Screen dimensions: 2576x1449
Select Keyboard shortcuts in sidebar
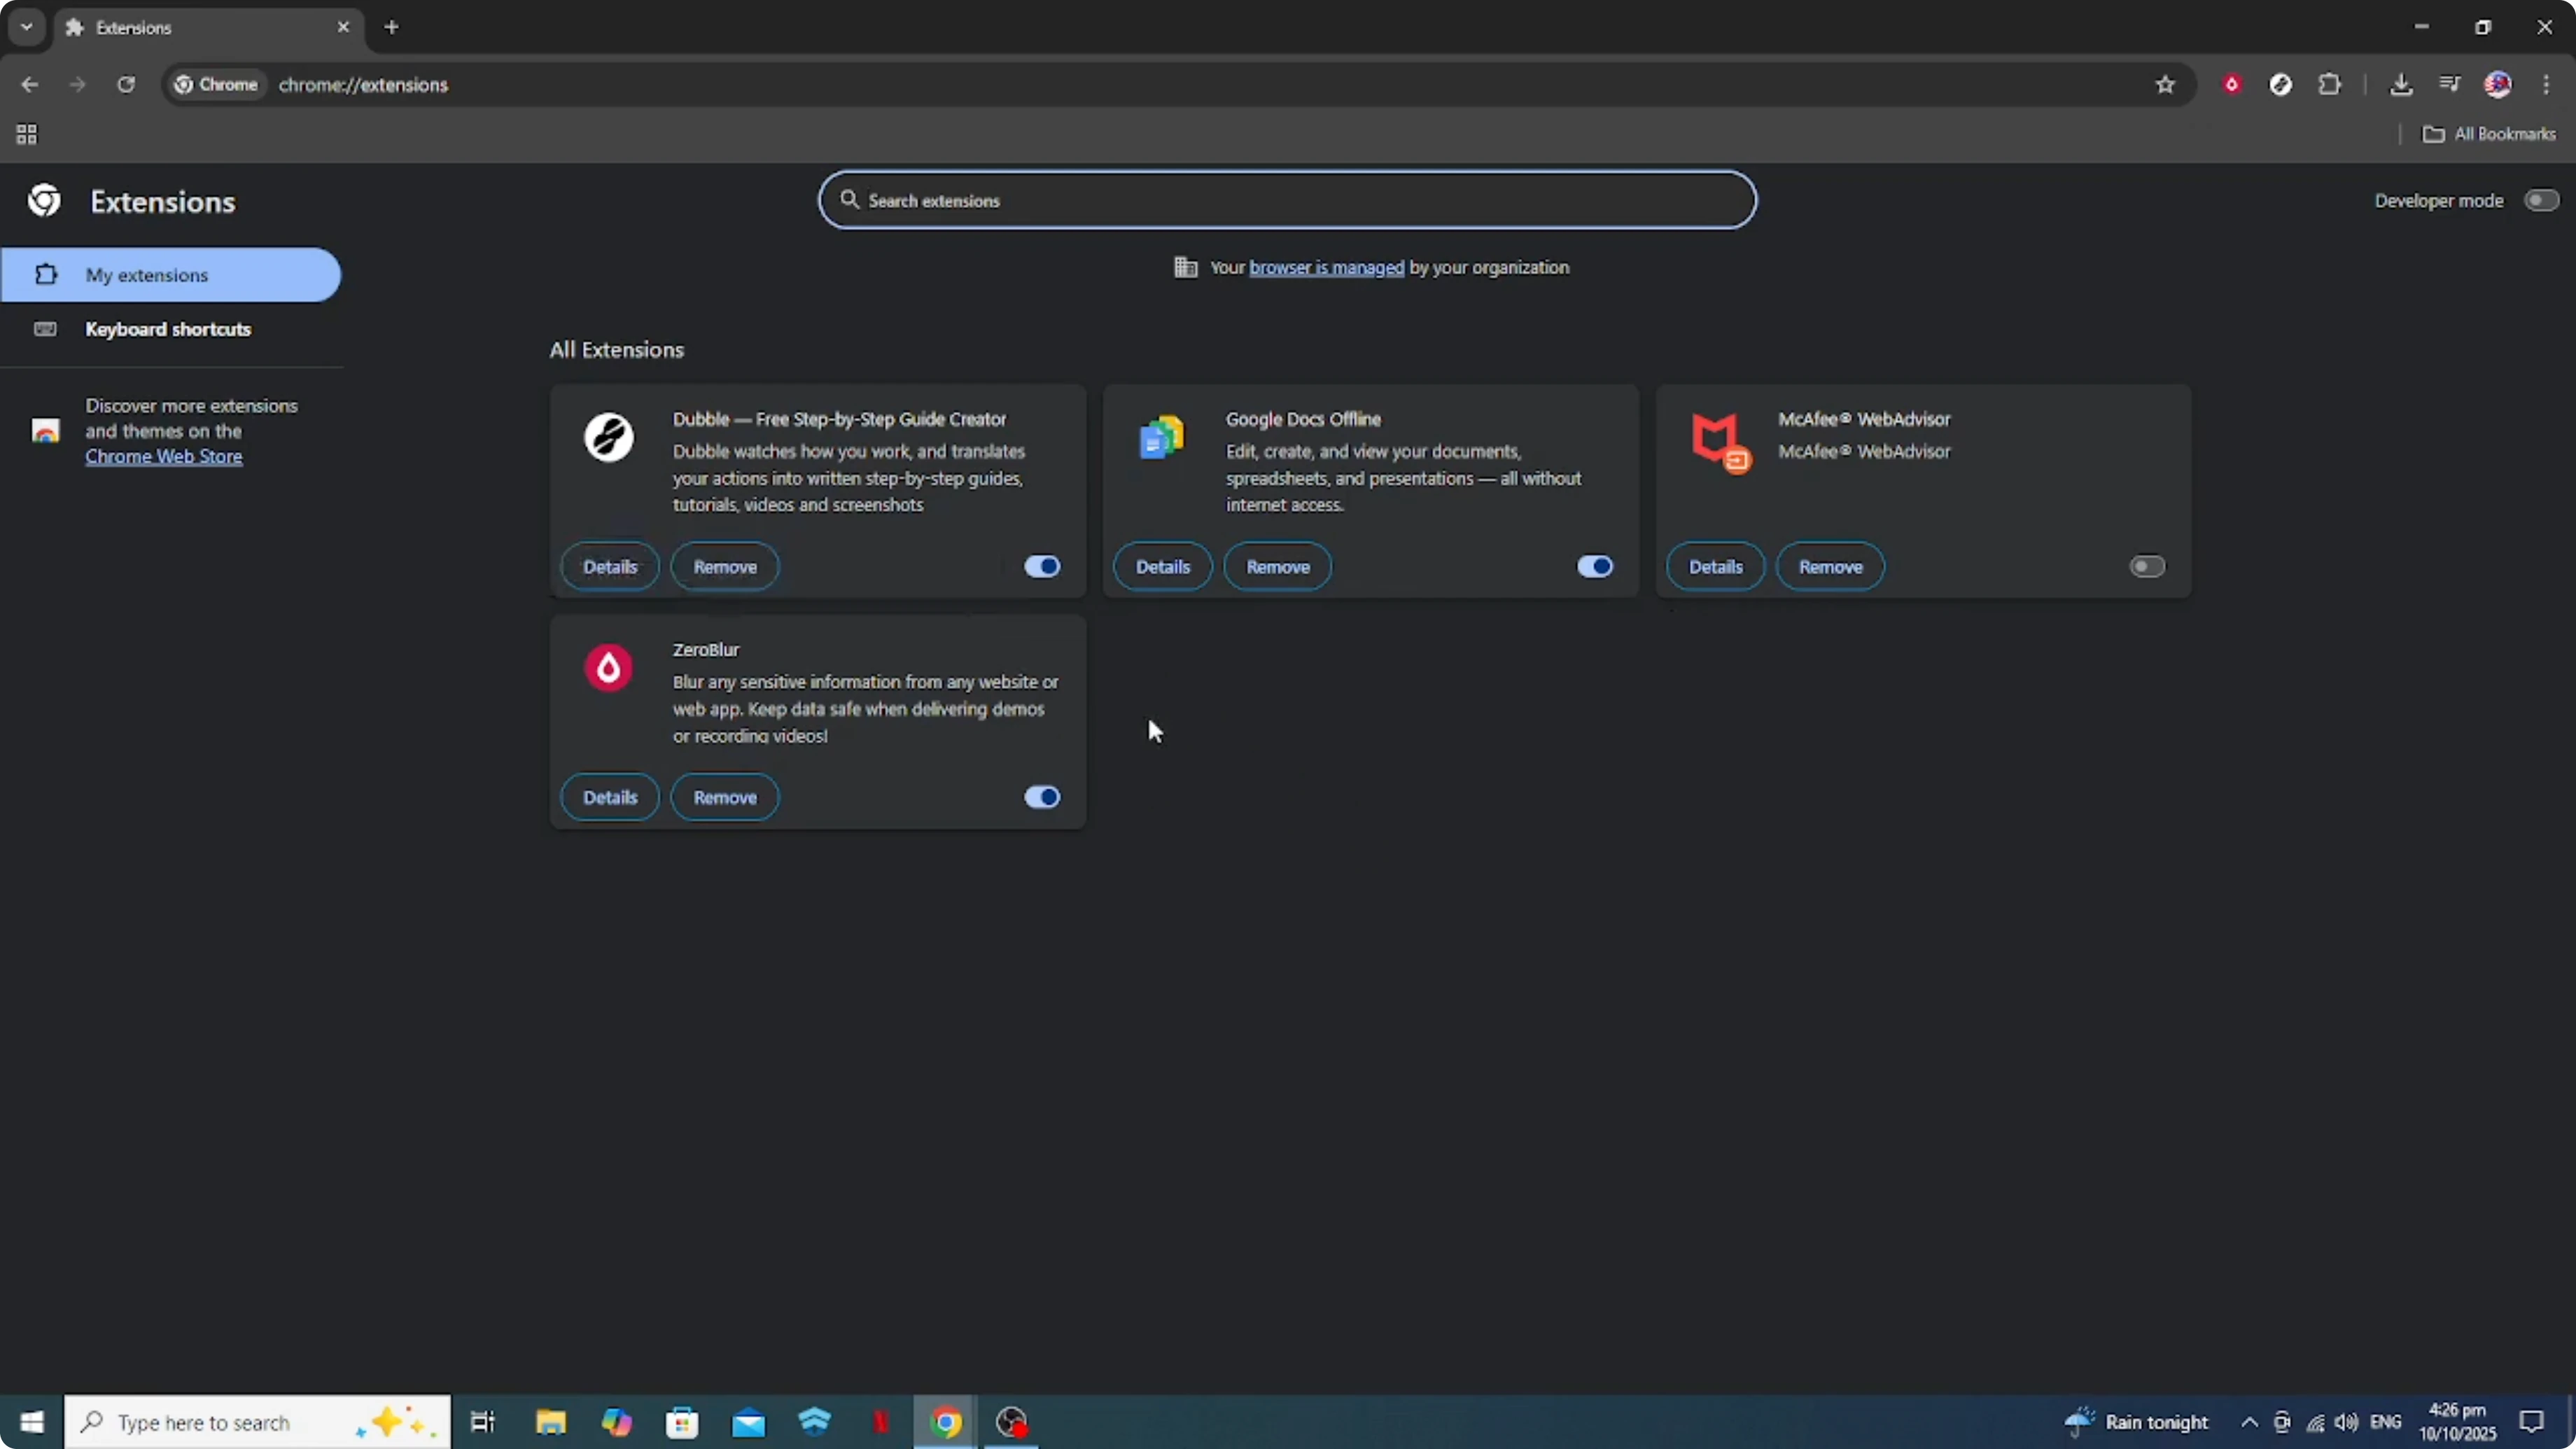coord(168,329)
